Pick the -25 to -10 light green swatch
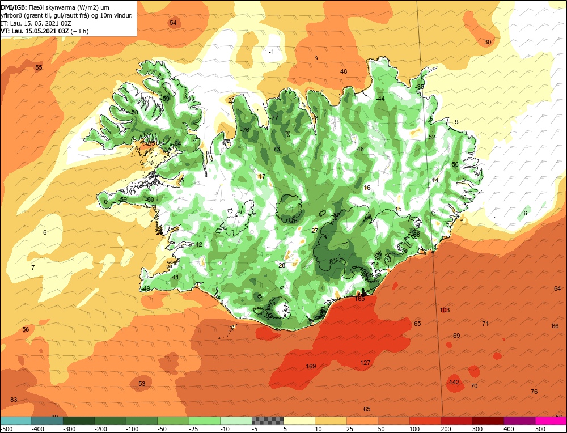The height and width of the screenshot is (433, 567). 205,421
